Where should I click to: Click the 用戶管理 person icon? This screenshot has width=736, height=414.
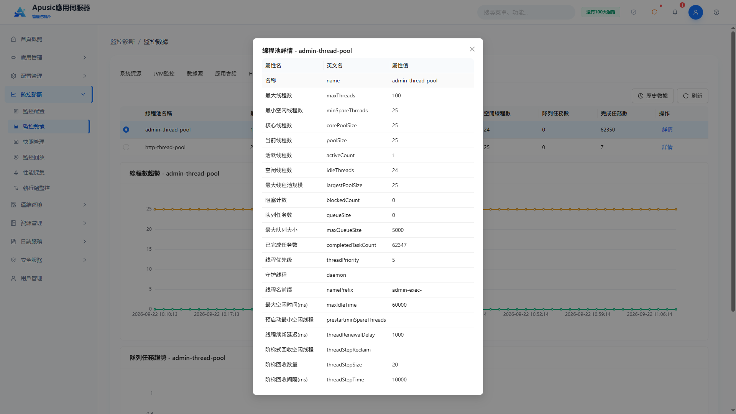click(13, 278)
